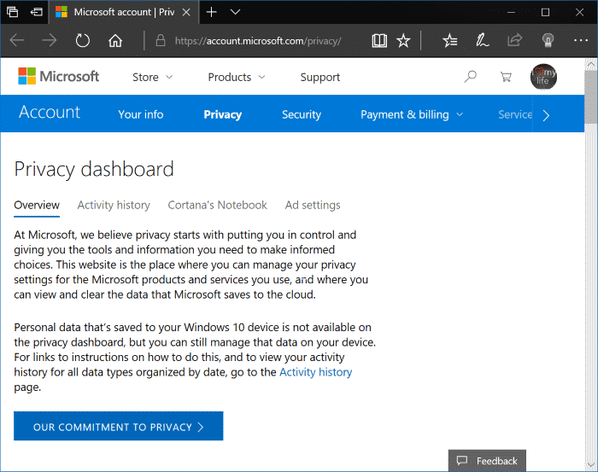Open the lightbulb tips icon

pyautogui.click(x=548, y=40)
